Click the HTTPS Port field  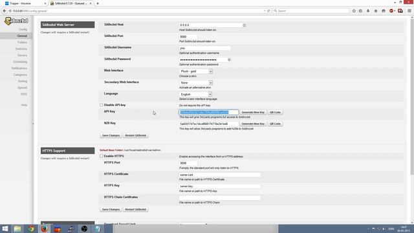coord(188,163)
